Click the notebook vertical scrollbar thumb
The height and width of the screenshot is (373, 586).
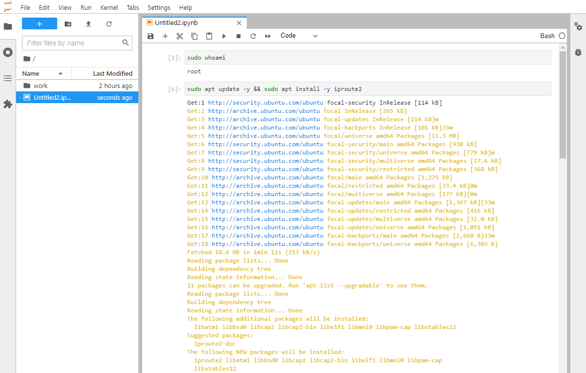pyautogui.click(x=563, y=105)
